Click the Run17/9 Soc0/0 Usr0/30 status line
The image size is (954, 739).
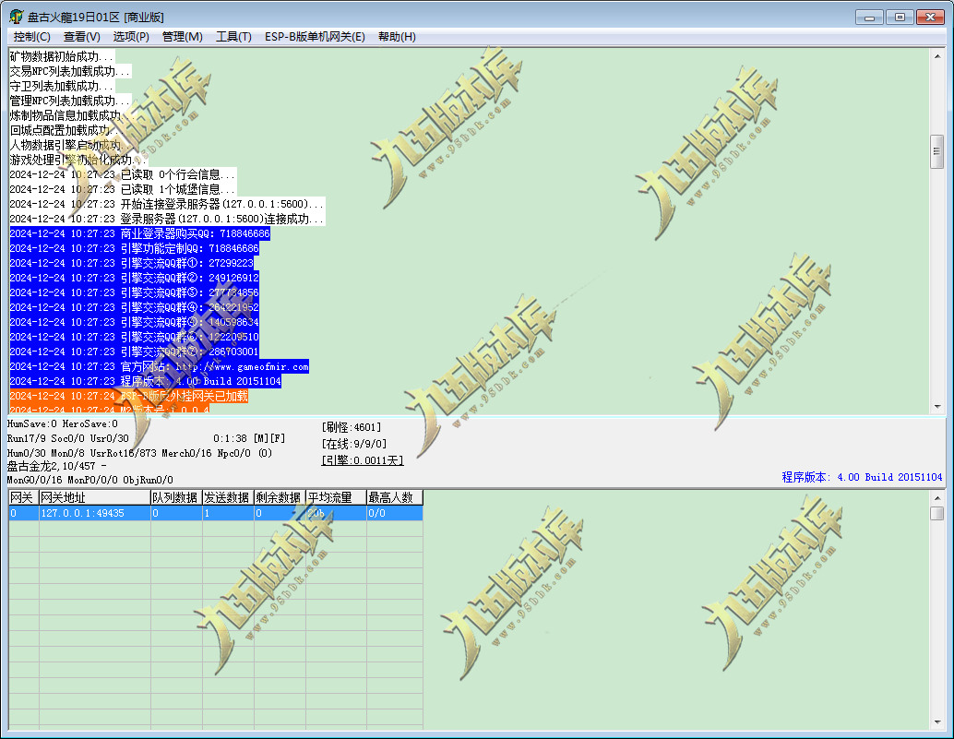pyautogui.click(x=68, y=438)
